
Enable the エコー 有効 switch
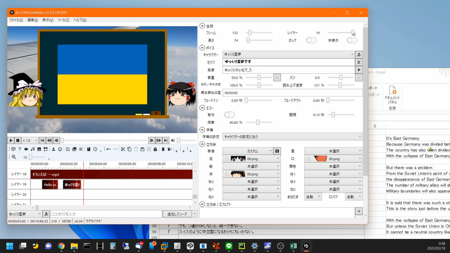(229, 115)
